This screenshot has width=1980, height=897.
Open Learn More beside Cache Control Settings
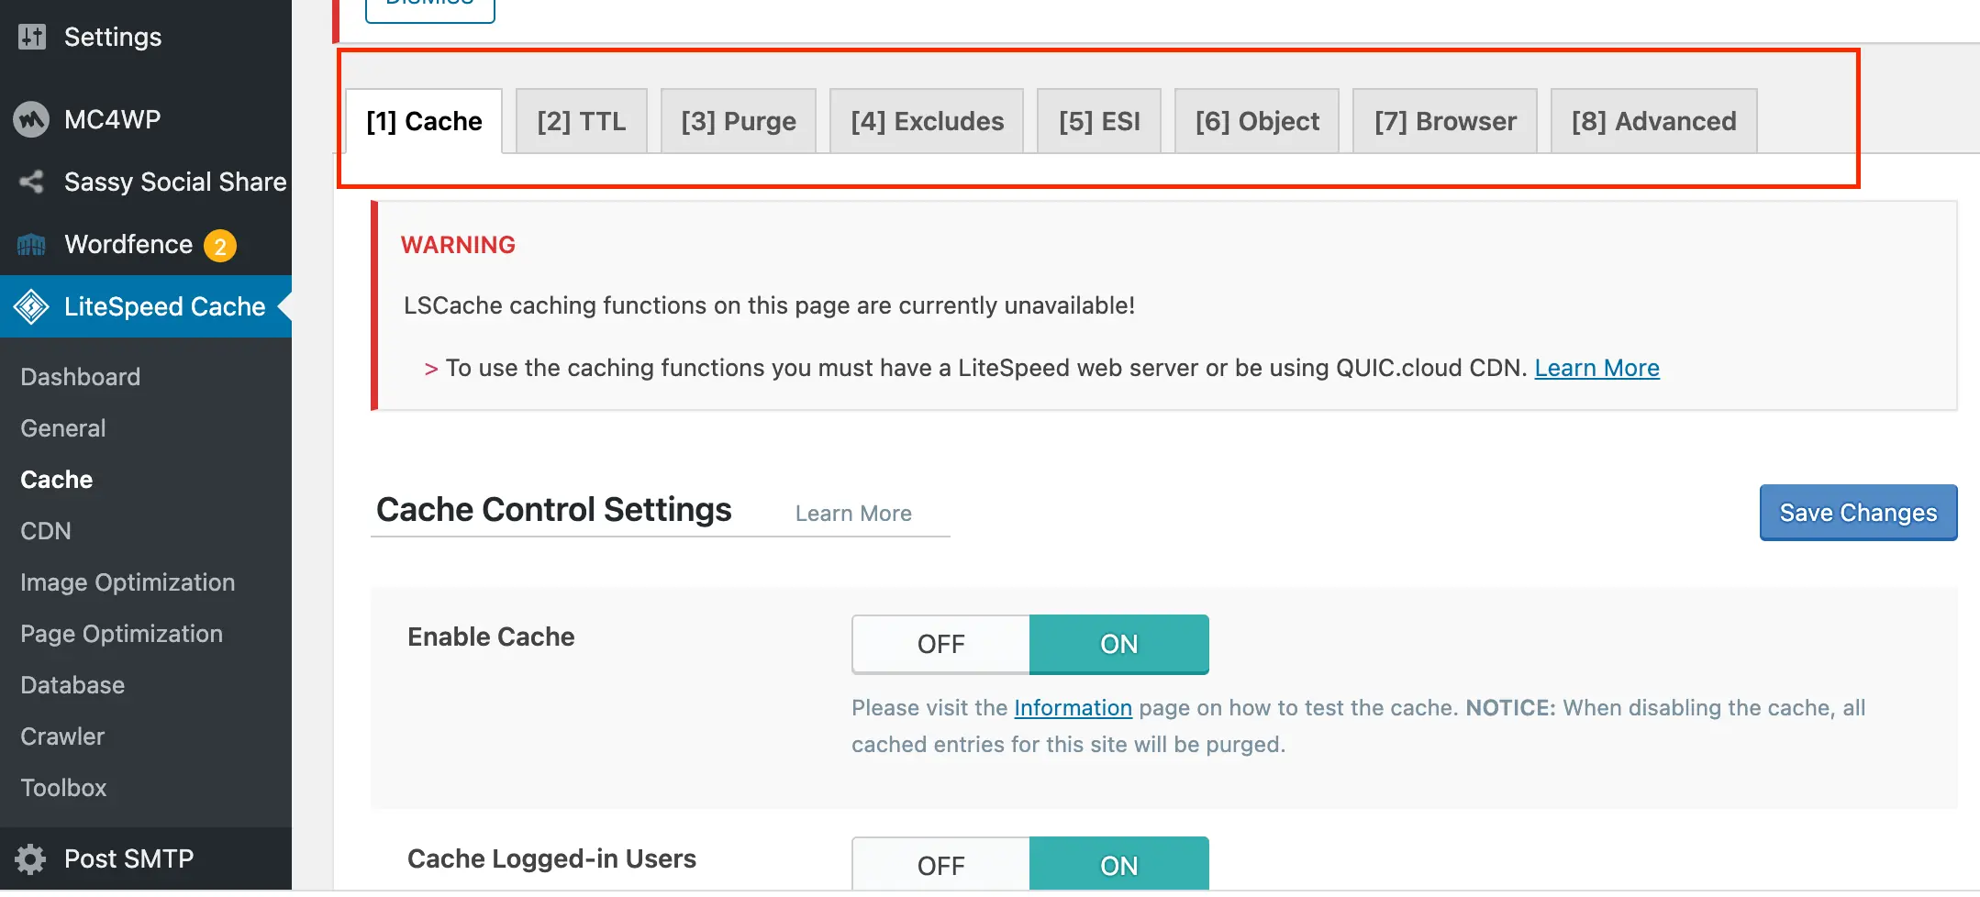[853, 514]
